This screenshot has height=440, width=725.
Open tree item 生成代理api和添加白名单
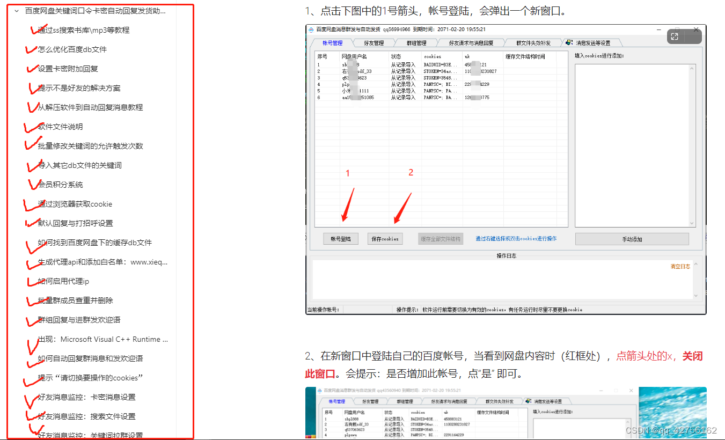click(103, 262)
